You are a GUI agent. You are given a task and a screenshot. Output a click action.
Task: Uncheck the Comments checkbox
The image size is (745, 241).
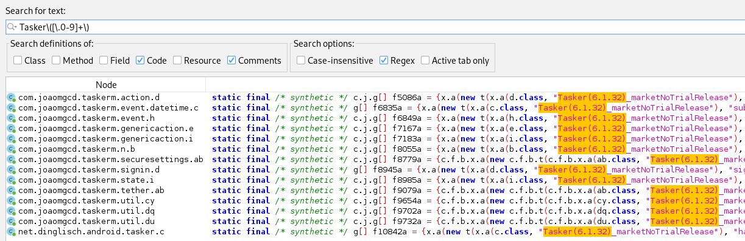[231, 60]
